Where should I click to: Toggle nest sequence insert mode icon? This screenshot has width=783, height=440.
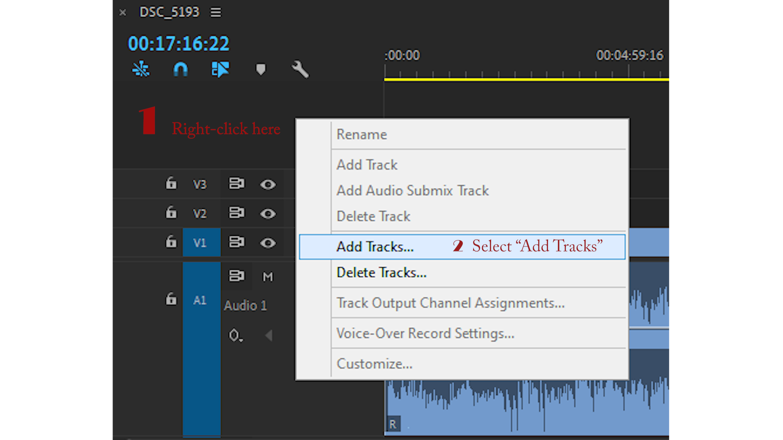141,69
